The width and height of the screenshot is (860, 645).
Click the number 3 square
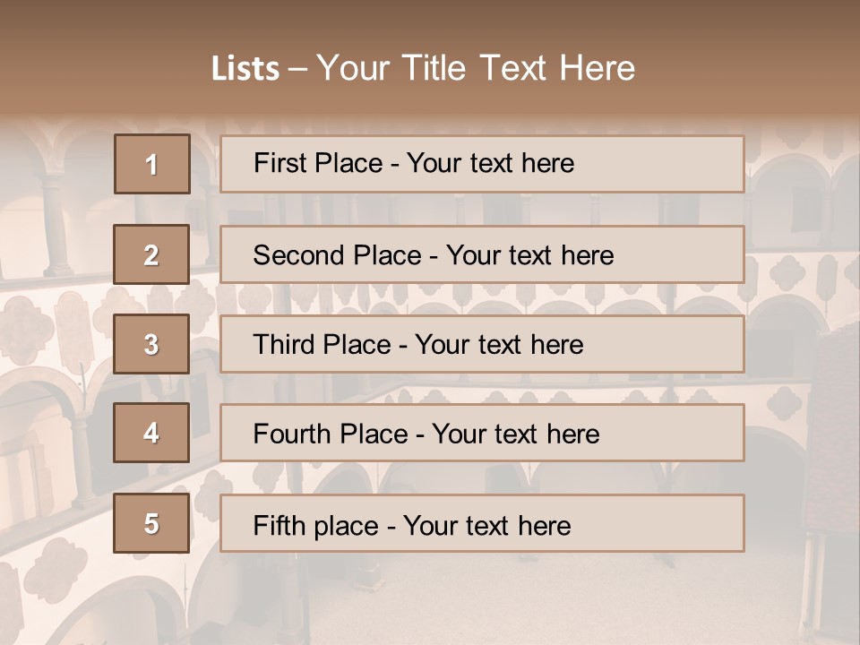(x=151, y=344)
